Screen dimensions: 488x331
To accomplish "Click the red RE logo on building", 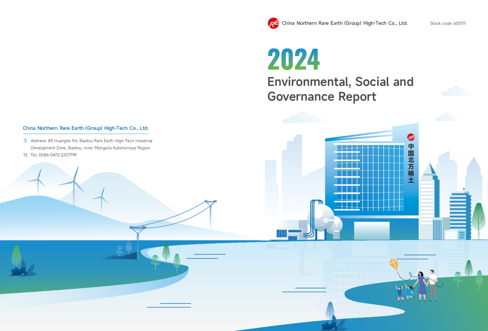I will 411,137.
